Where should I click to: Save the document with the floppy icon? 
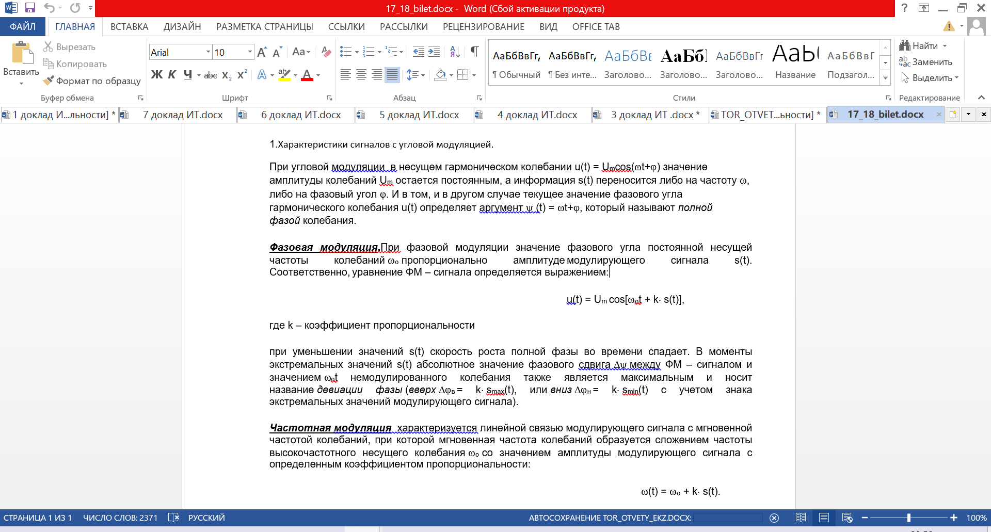point(30,8)
